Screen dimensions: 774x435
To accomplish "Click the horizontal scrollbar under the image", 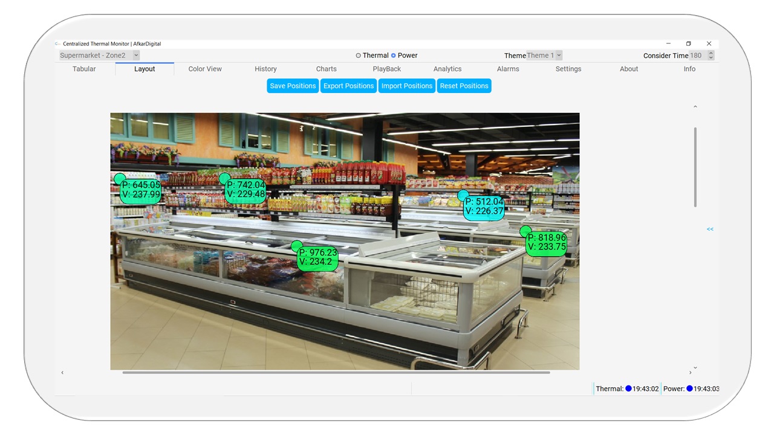I will pyautogui.click(x=336, y=373).
